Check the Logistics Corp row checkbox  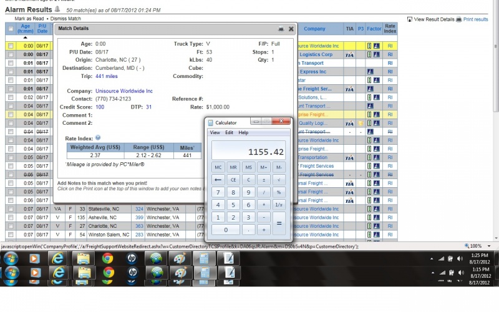click(x=11, y=54)
